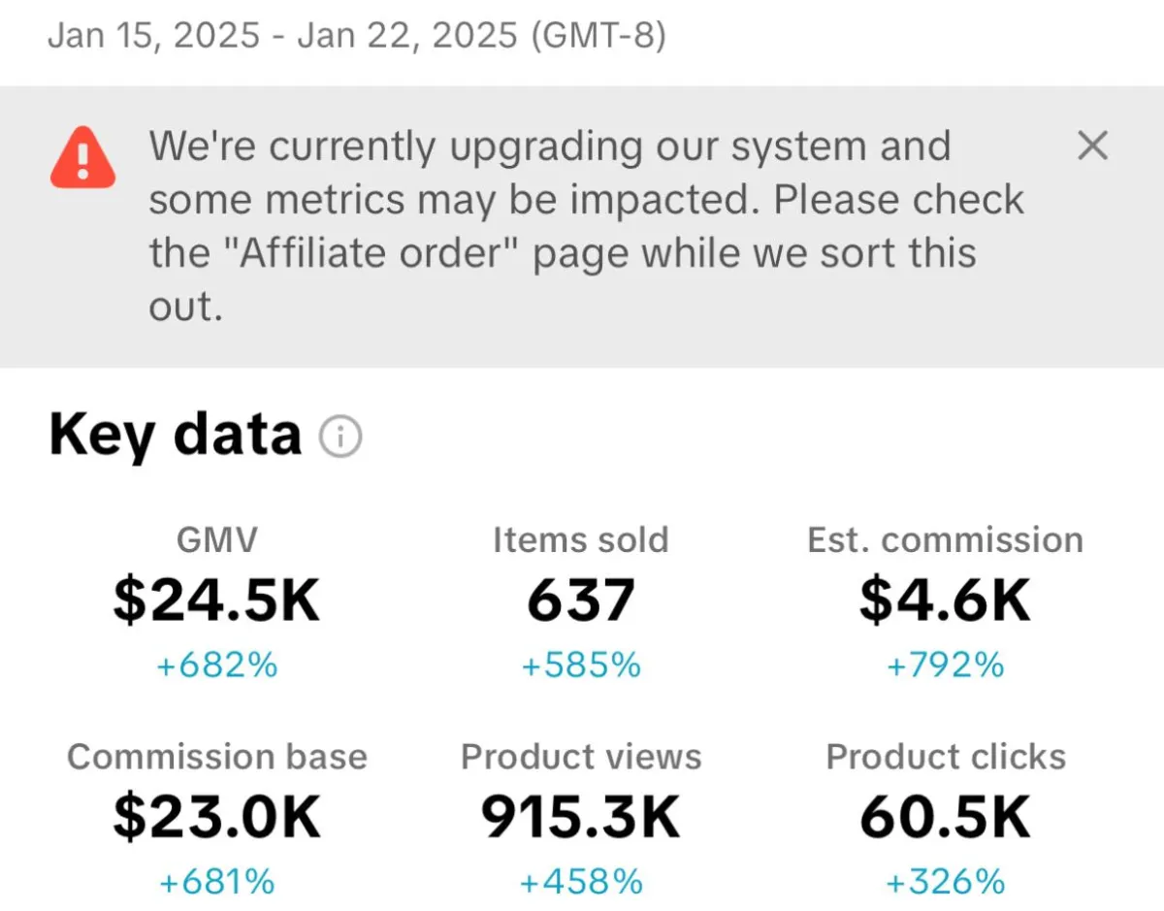Click the Product views label
1164x911 pixels.
pos(581,757)
